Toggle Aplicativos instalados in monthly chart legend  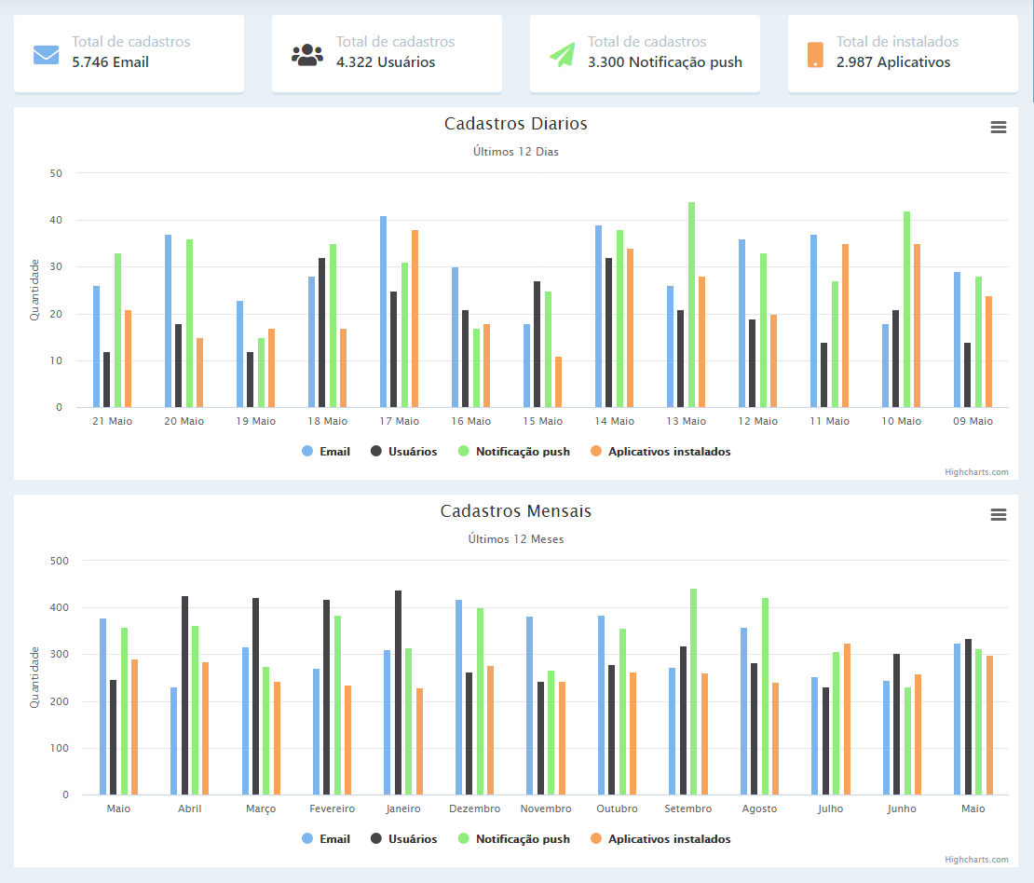click(x=660, y=839)
